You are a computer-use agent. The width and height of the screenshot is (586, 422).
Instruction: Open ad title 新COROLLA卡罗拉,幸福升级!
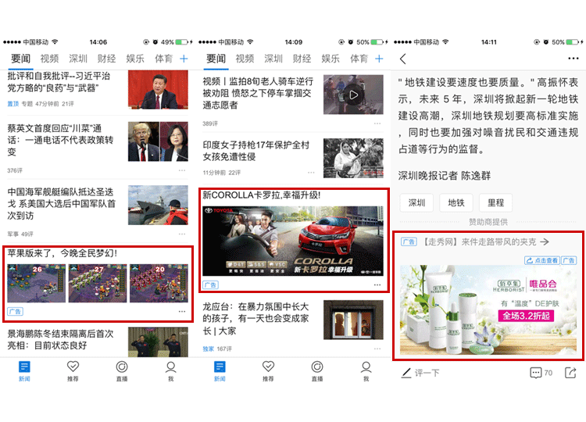pyautogui.click(x=261, y=195)
